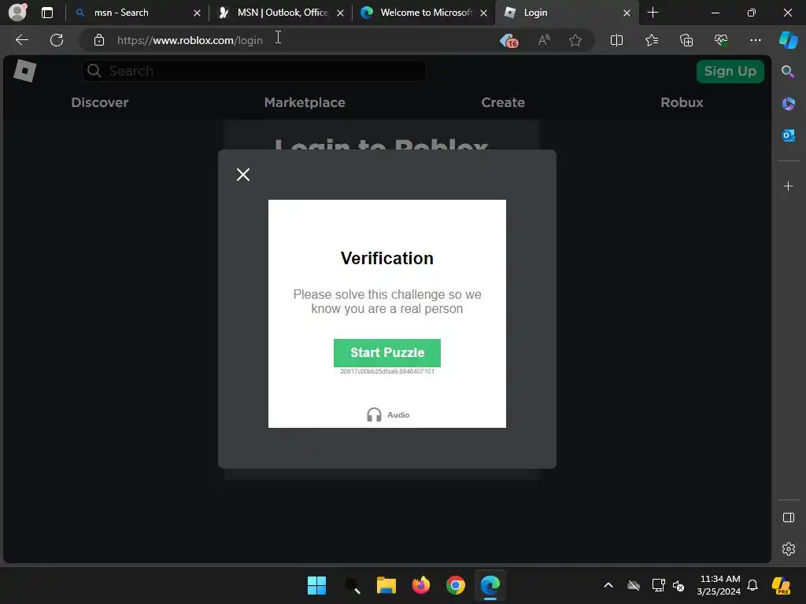
Task: Open the Marketplace menu item
Action: pos(305,102)
